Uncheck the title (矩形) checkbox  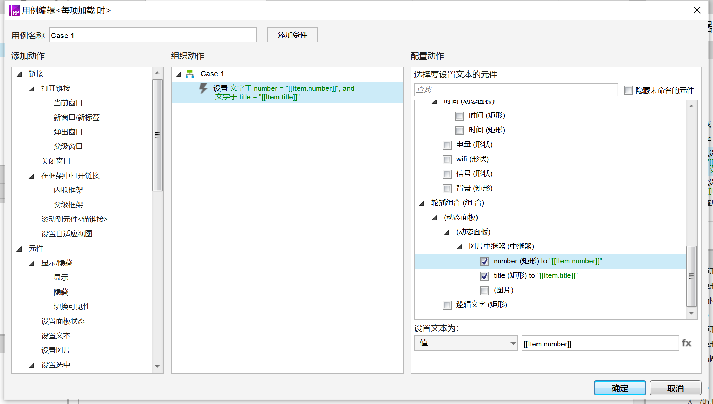[x=484, y=276]
